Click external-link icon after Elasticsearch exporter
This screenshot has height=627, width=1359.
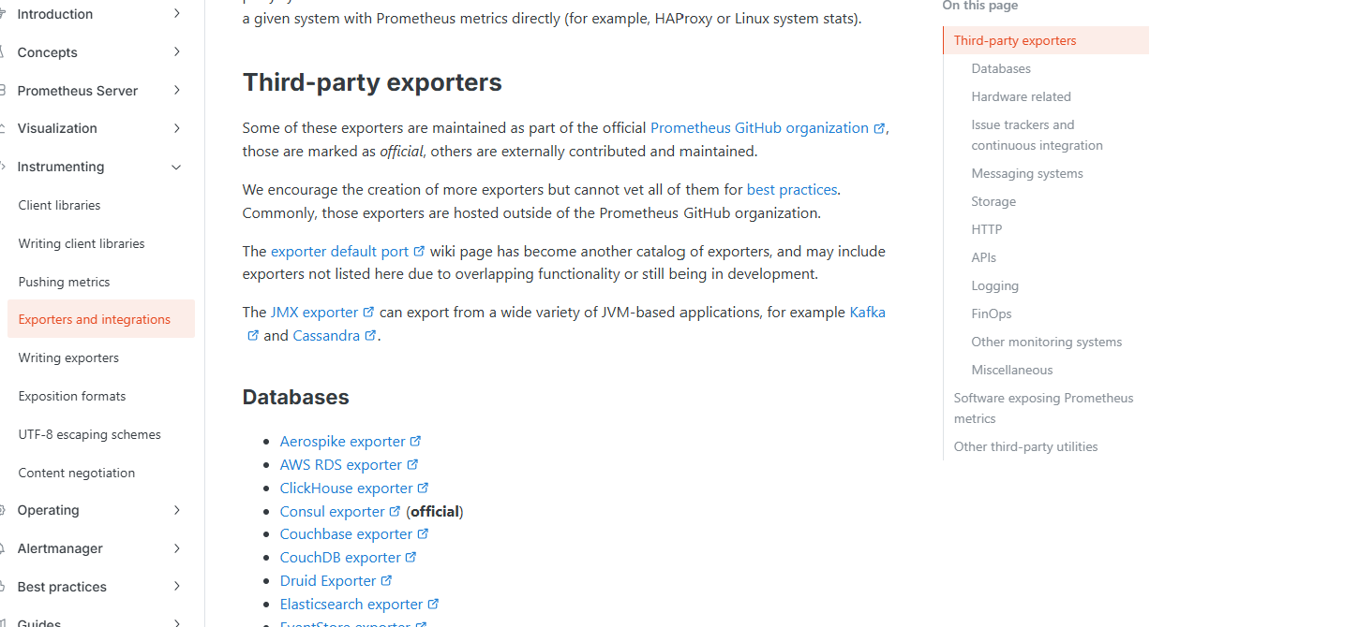coord(434,604)
